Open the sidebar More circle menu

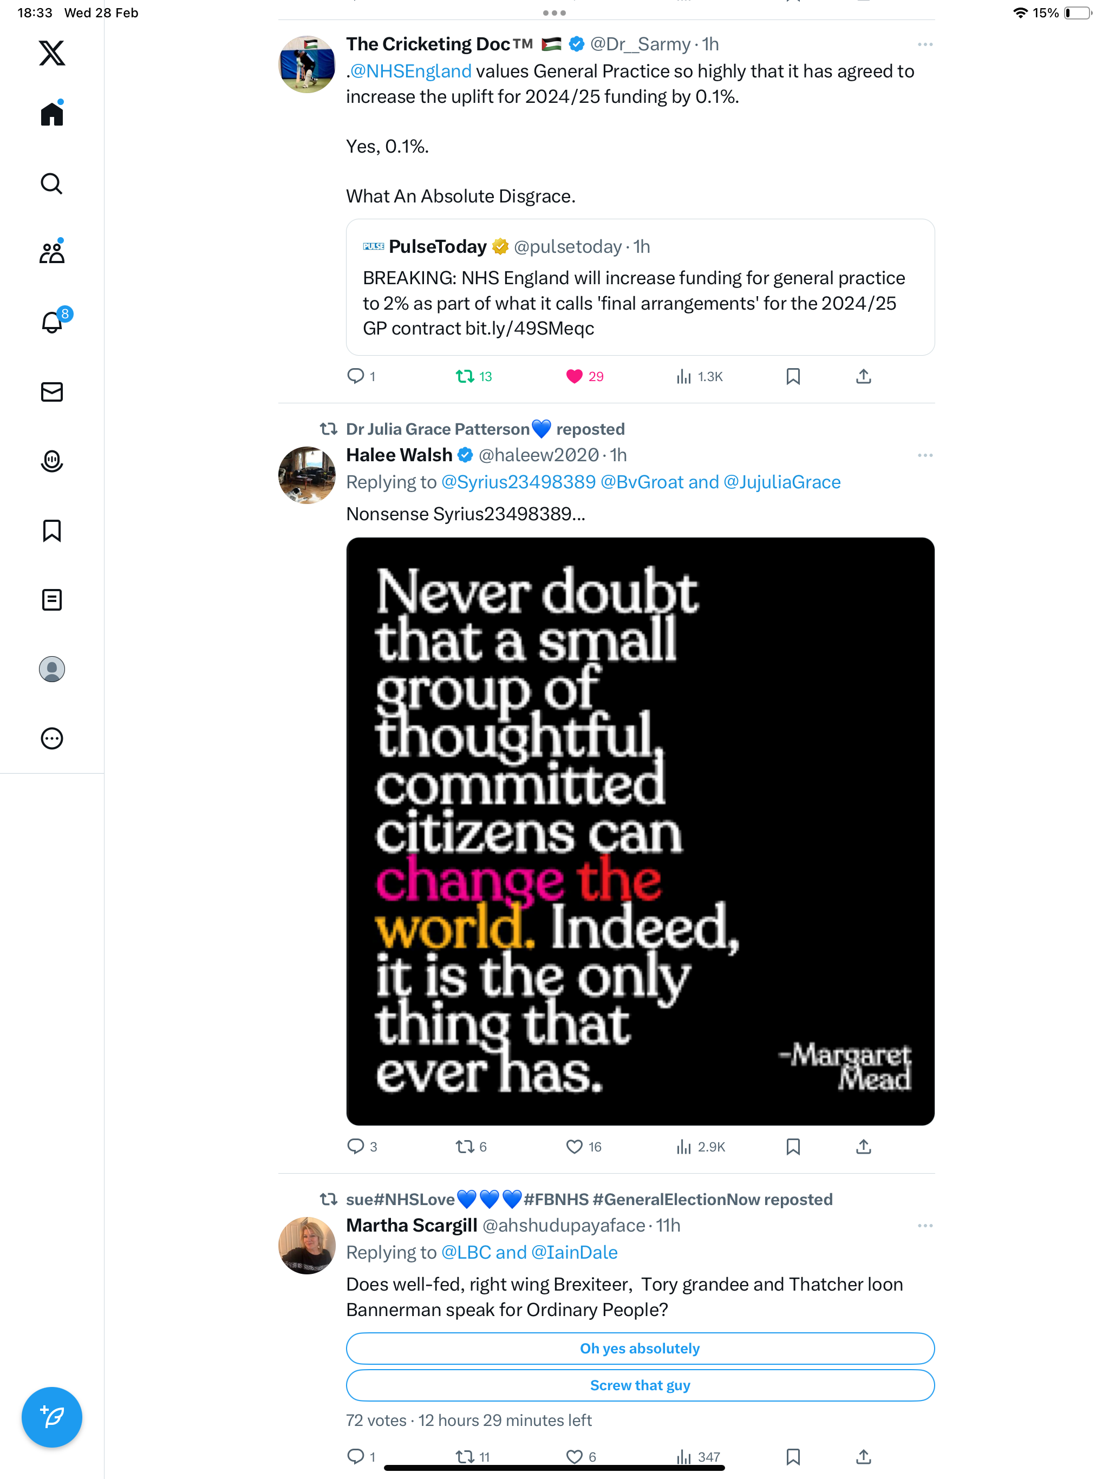tap(51, 738)
